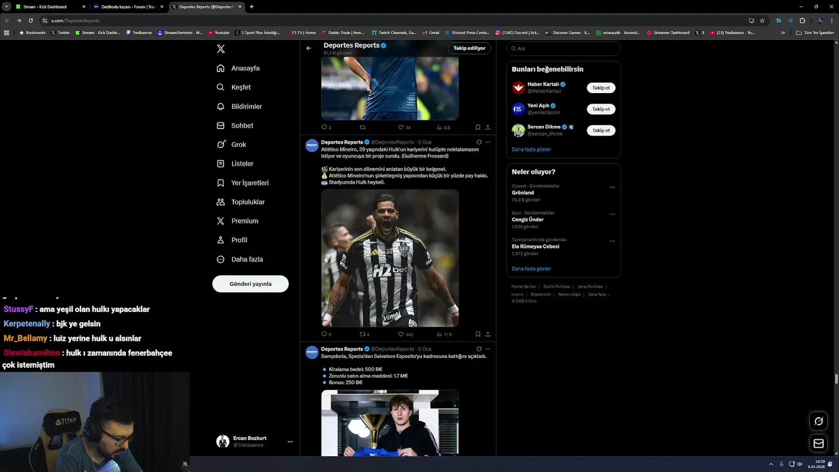
Task: Expand hidden bookmarks chevron
Action: pyautogui.click(x=783, y=32)
